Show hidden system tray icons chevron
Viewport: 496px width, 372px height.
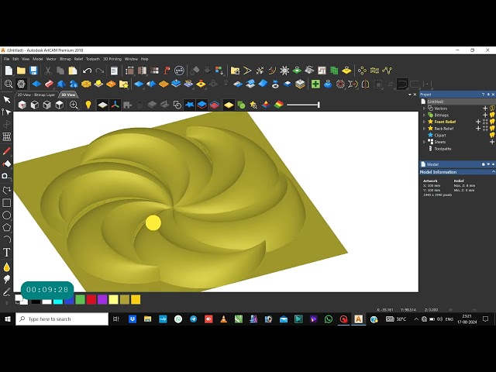[416, 319]
